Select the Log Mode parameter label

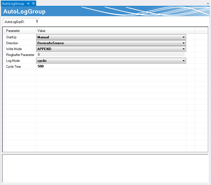[13, 61]
